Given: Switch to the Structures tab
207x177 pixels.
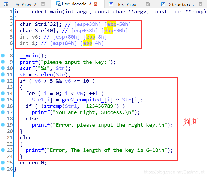Looking at the screenshot, I should coord(181,4).
